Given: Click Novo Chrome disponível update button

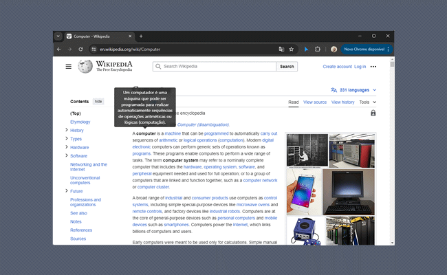Looking at the screenshot, I should [x=364, y=49].
